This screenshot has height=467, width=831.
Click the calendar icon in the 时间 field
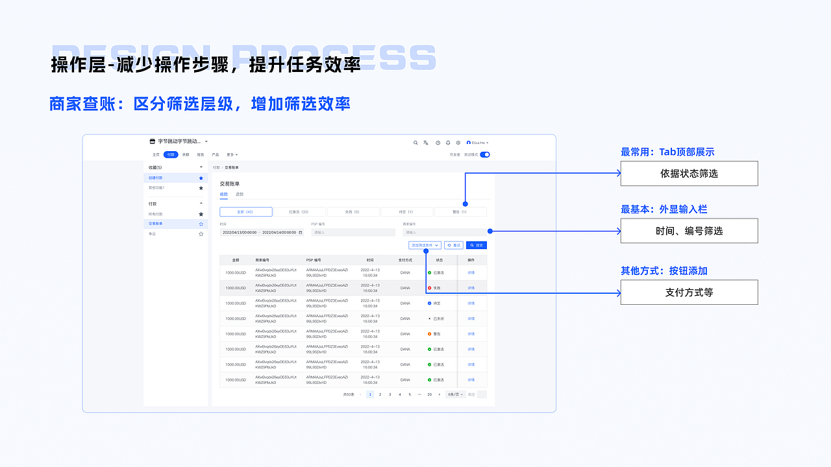click(x=300, y=232)
